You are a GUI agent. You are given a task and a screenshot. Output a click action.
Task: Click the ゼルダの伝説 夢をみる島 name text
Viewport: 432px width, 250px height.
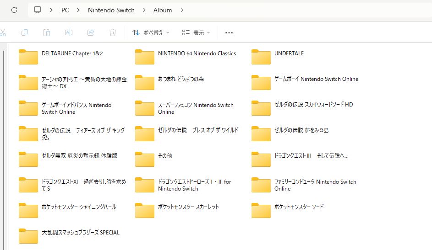pos(301,130)
